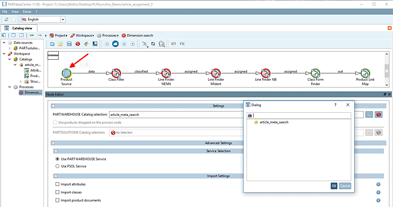Click Cancel in the Dialog
The image size is (393, 207).
345,186
